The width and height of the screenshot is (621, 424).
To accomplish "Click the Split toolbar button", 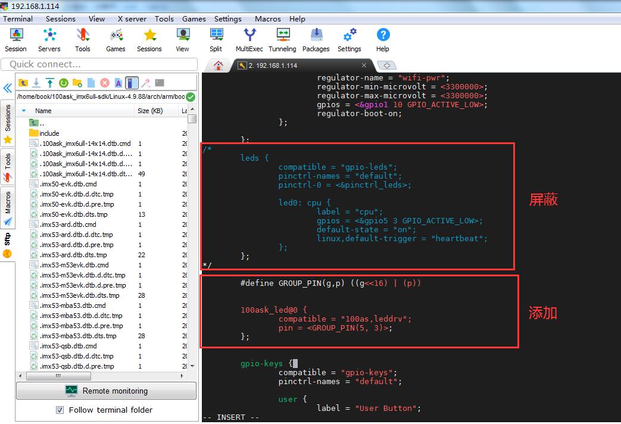I will pyautogui.click(x=216, y=40).
